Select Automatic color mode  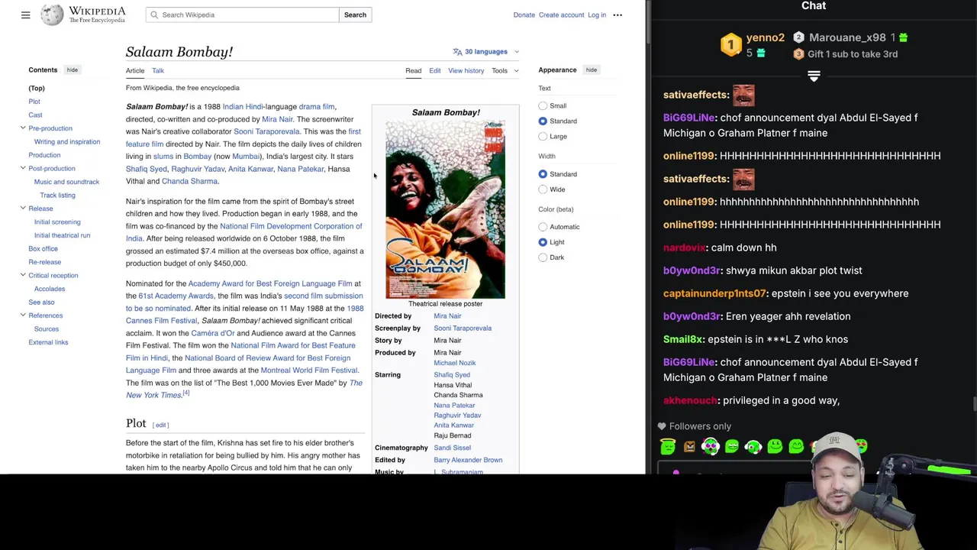click(x=543, y=227)
